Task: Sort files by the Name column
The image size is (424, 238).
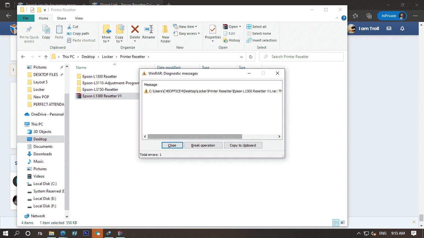Action: pos(81,67)
